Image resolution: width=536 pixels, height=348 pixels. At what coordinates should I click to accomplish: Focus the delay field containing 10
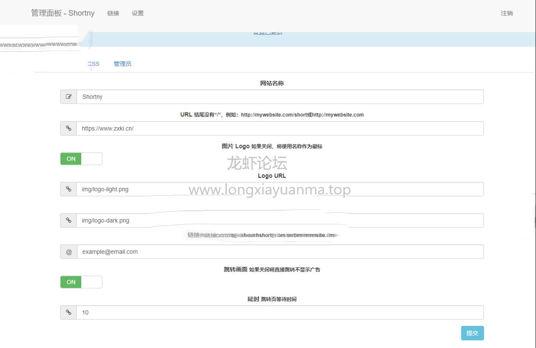(x=280, y=312)
